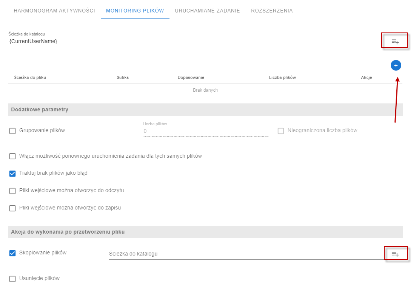Click the Akcje column header
The image size is (419, 291).
(x=367, y=77)
